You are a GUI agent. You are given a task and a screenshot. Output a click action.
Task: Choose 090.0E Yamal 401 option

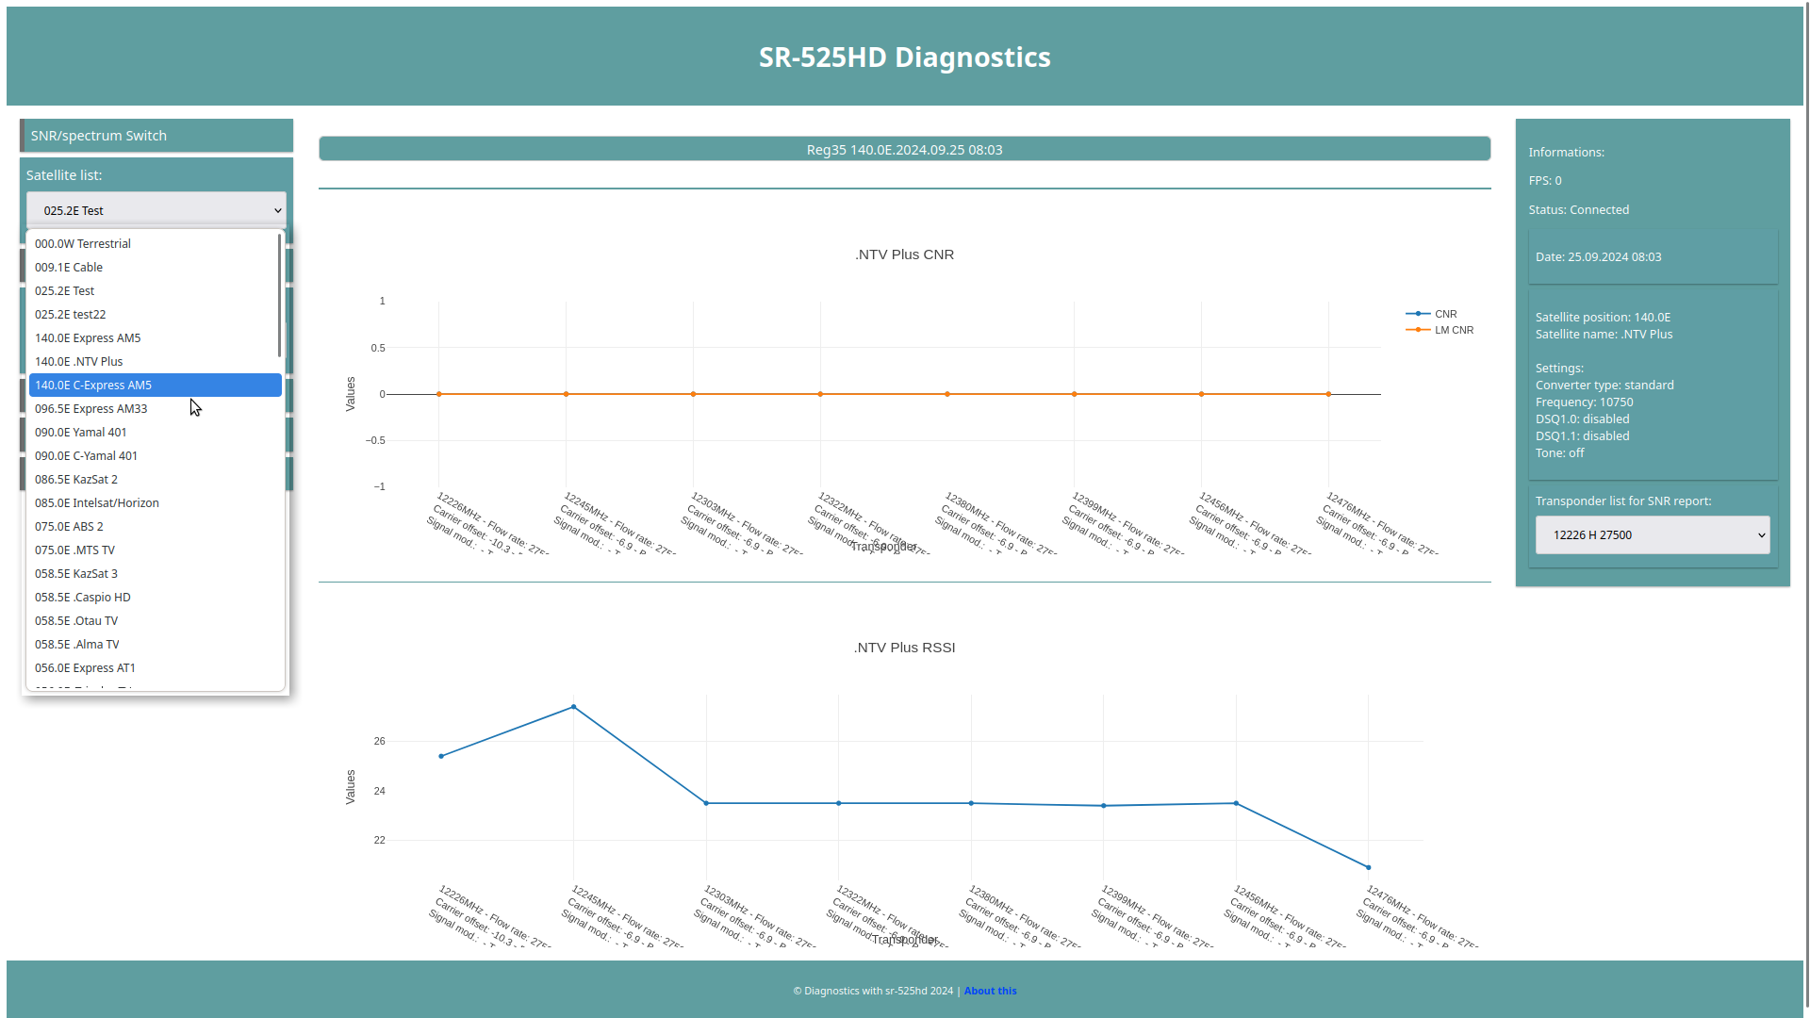point(156,432)
